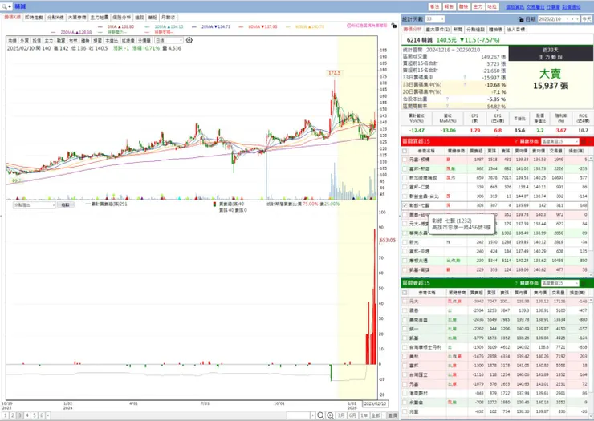Expand the arrow next to page button 6
594x421 pixels.
47,415
